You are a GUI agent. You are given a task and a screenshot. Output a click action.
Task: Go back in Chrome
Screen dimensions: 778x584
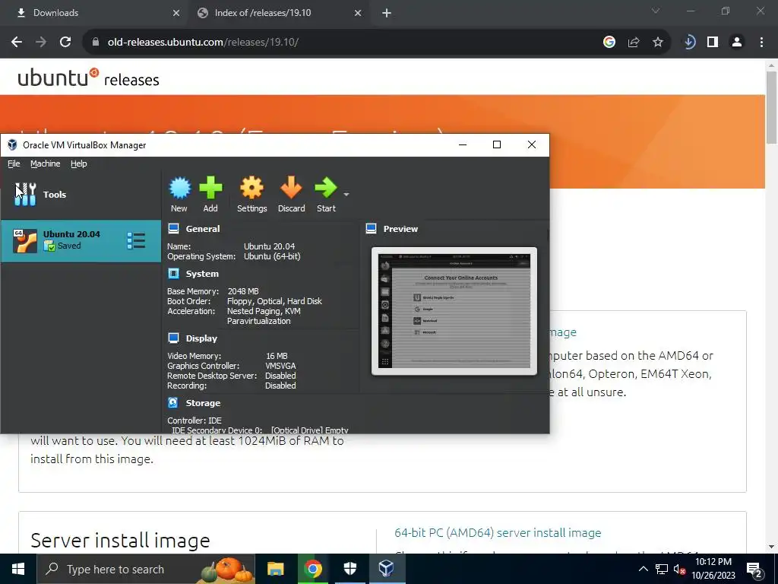[17, 43]
